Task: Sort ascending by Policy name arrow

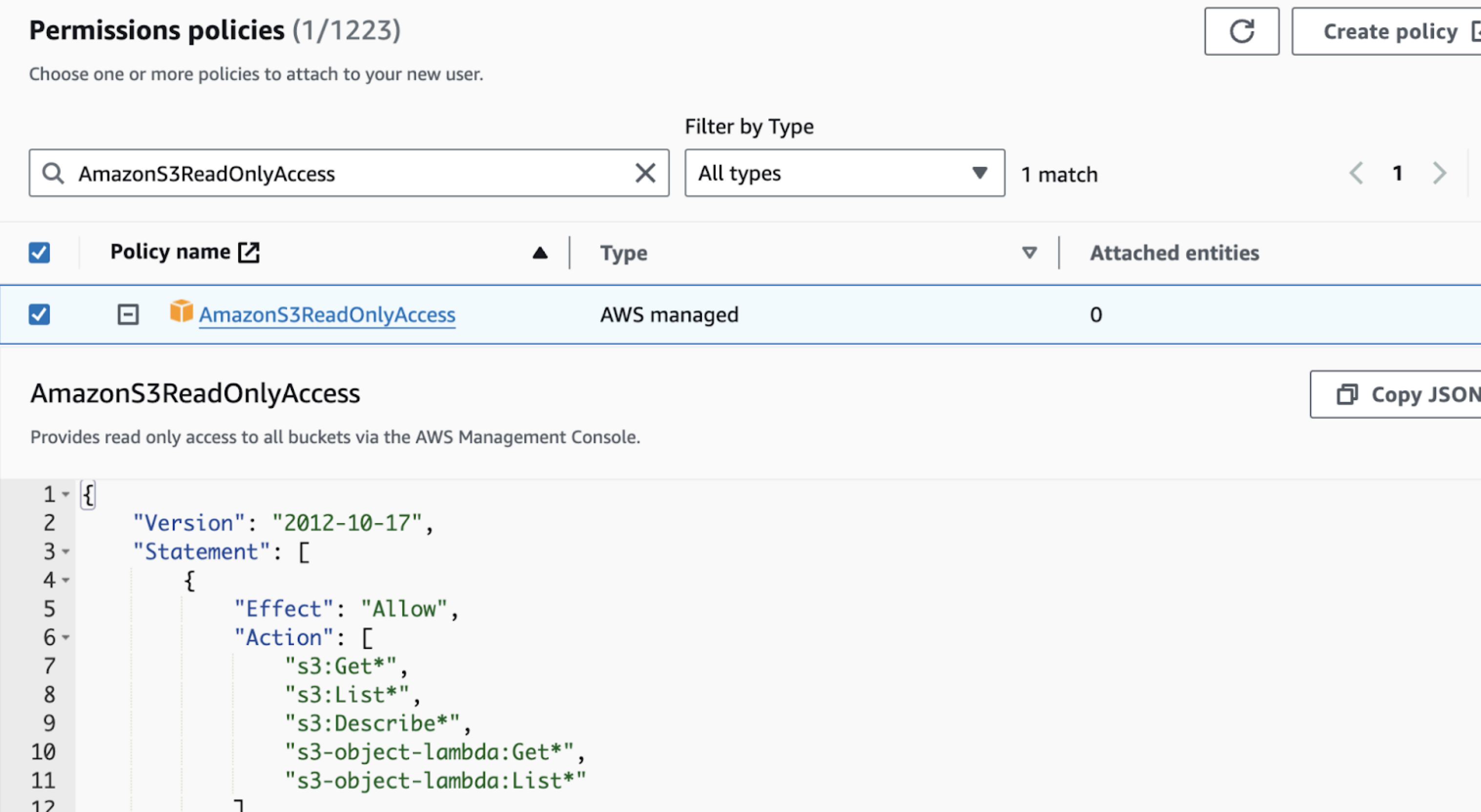Action: (539, 253)
